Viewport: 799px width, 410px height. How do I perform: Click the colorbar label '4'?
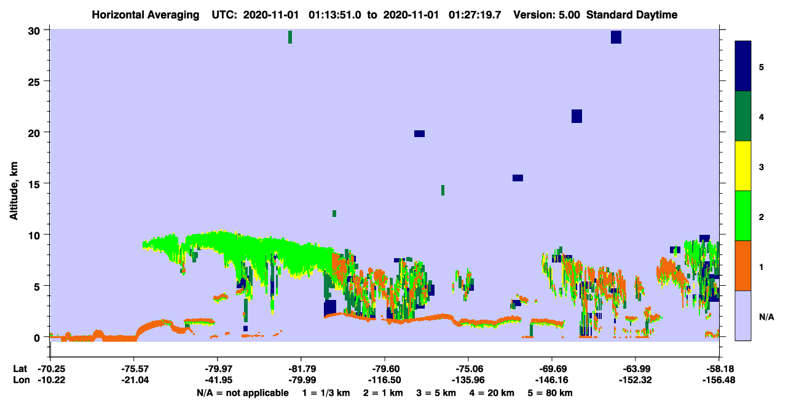pos(762,116)
